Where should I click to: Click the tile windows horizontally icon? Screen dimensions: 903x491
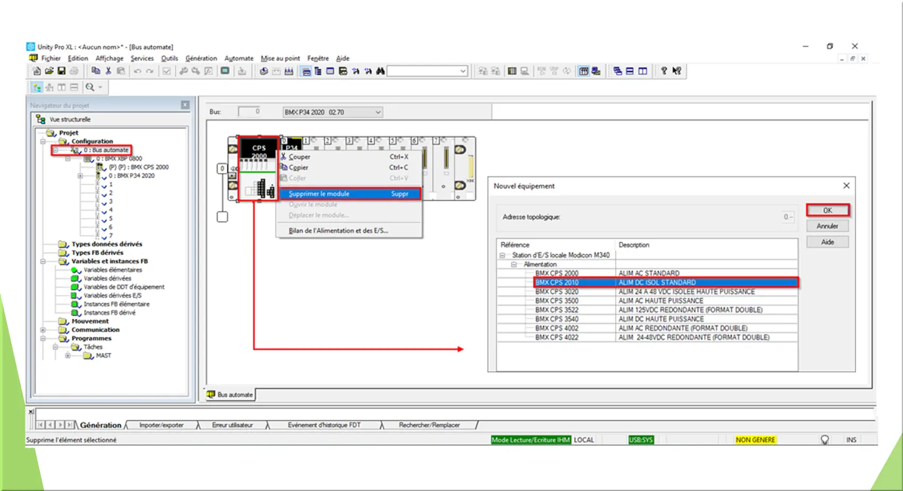click(629, 71)
